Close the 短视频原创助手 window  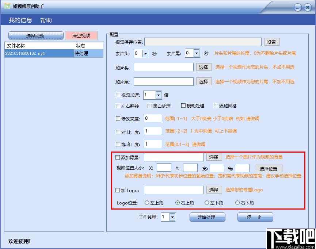click(x=308, y=8)
